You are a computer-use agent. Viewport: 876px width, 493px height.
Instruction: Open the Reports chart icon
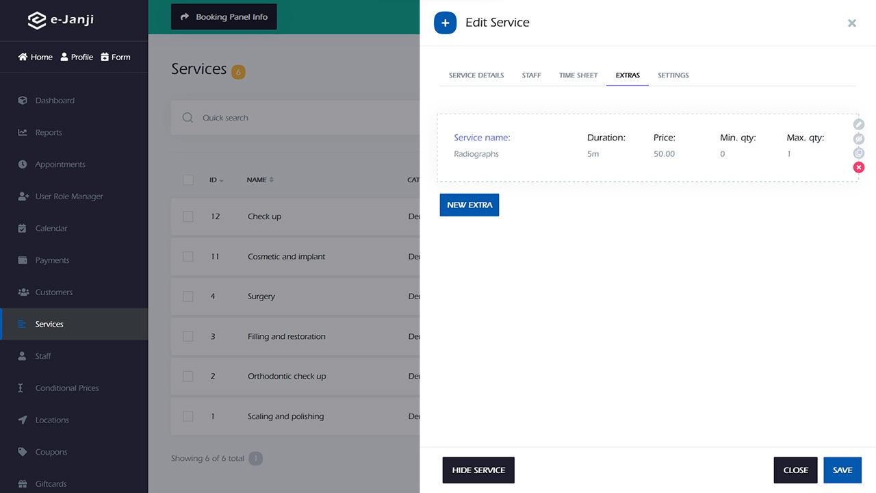pos(23,133)
